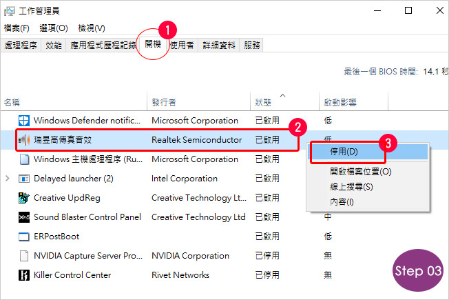Image resolution: width=449 pixels, height=300 pixels.
Task: Click the Sound Blaster Control Panel icon
Action: (x=24, y=217)
